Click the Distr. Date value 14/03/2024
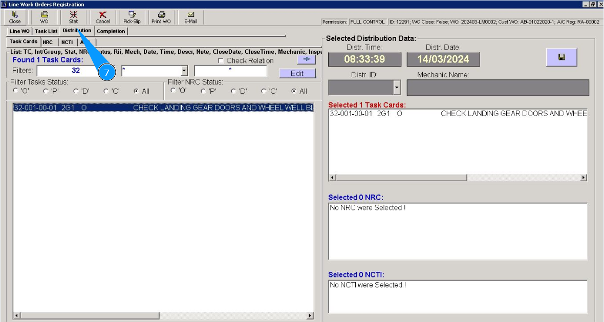The height and width of the screenshot is (322, 604). click(x=443, y=59)
